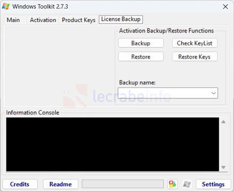The width and height of the screenshot is (234, 192).
Task: Click the Backup button
Action: [141, 43]
